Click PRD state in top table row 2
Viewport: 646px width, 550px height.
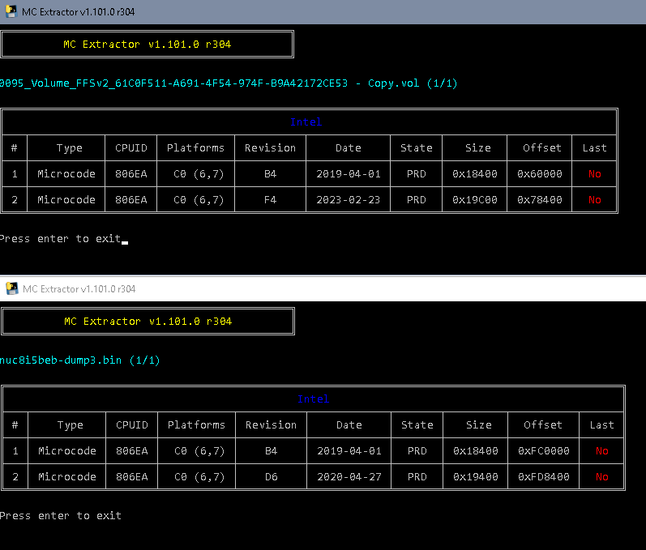pyautogui.click(x=416, y=199)
